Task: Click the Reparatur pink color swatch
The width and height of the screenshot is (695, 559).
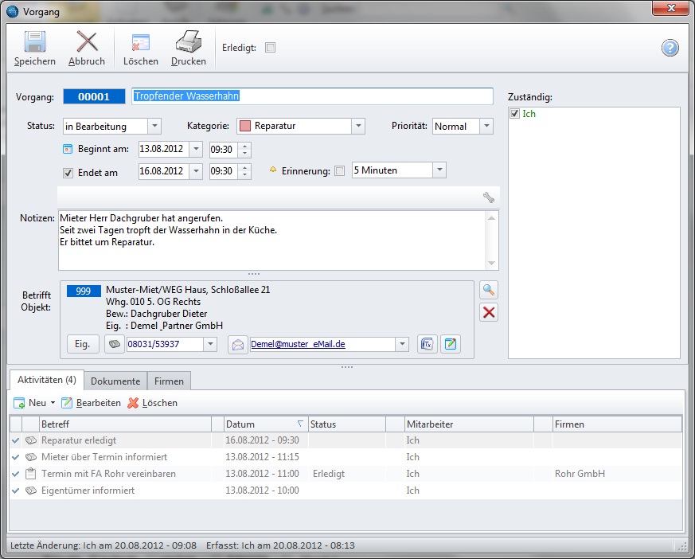Action: [245, 126]
